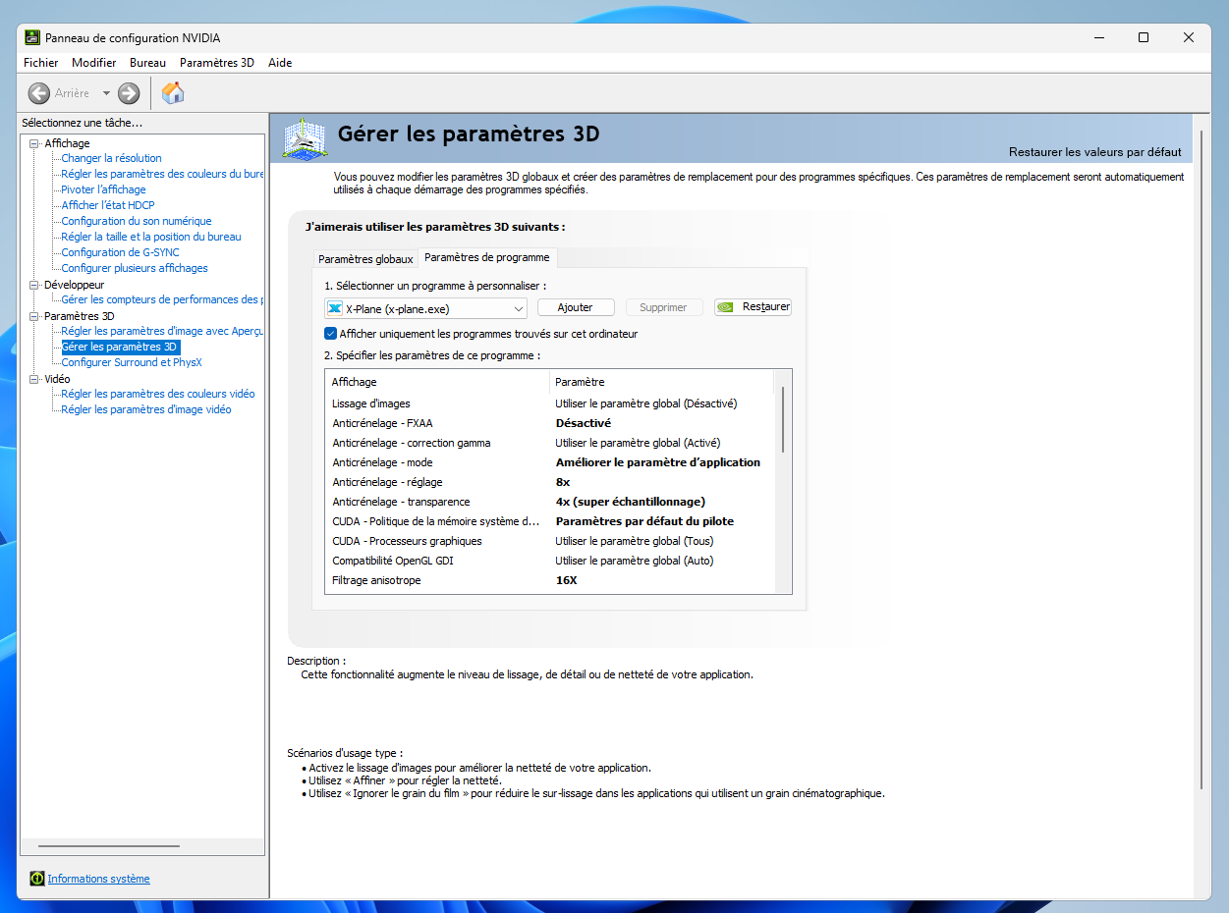Collapse the Développeur tree node
The image size is (1229, 913).
tap(34, 285)
